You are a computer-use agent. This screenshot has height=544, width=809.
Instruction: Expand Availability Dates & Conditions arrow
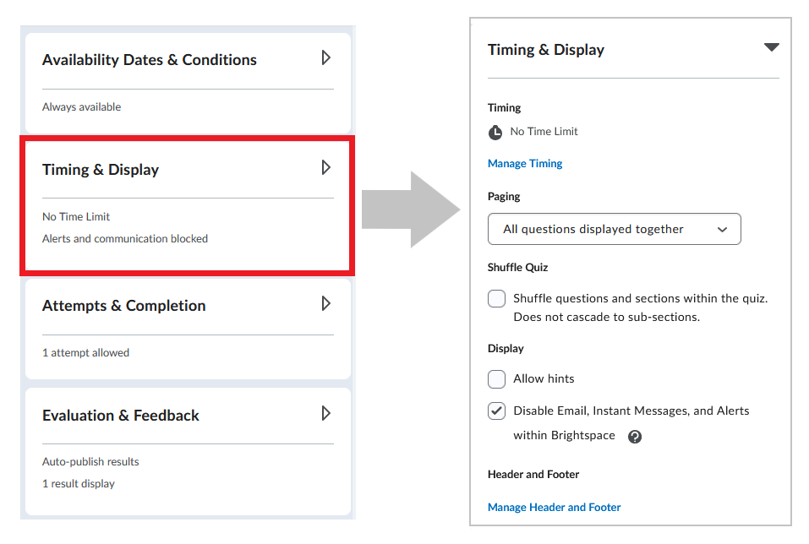[x=325, y=57]
